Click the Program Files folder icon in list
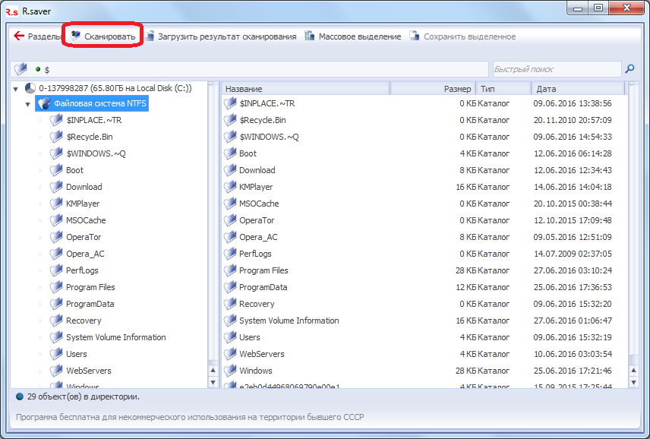 tap(231, 270)
